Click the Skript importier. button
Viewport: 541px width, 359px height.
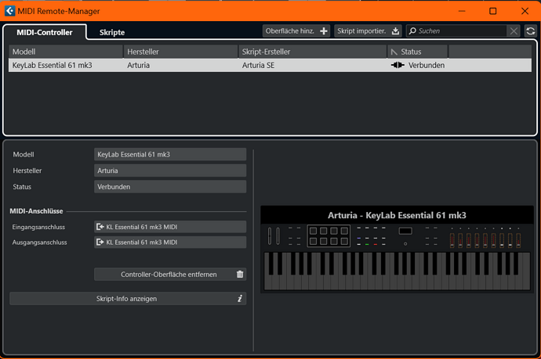point(368,31)
